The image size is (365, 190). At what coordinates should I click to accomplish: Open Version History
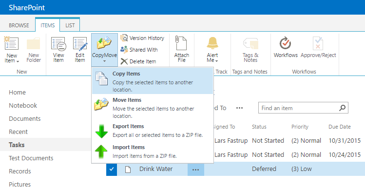[x=142, y=38]
